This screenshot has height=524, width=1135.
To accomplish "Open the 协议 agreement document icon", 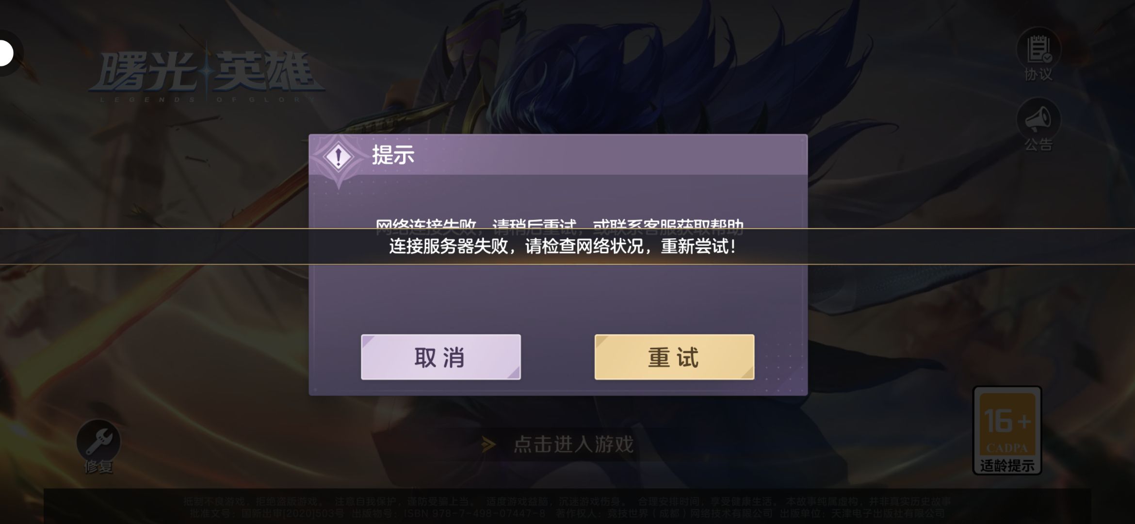I will [x=1038, y=49].
